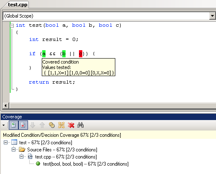Click the orange grid merge icon

pos(61,125)
